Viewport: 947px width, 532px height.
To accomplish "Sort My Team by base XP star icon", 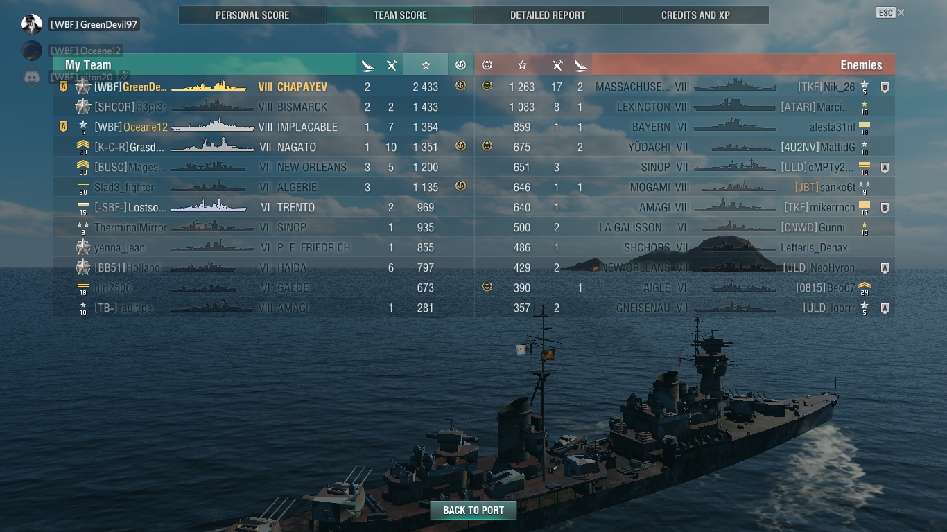I will [x=426, y=65].
